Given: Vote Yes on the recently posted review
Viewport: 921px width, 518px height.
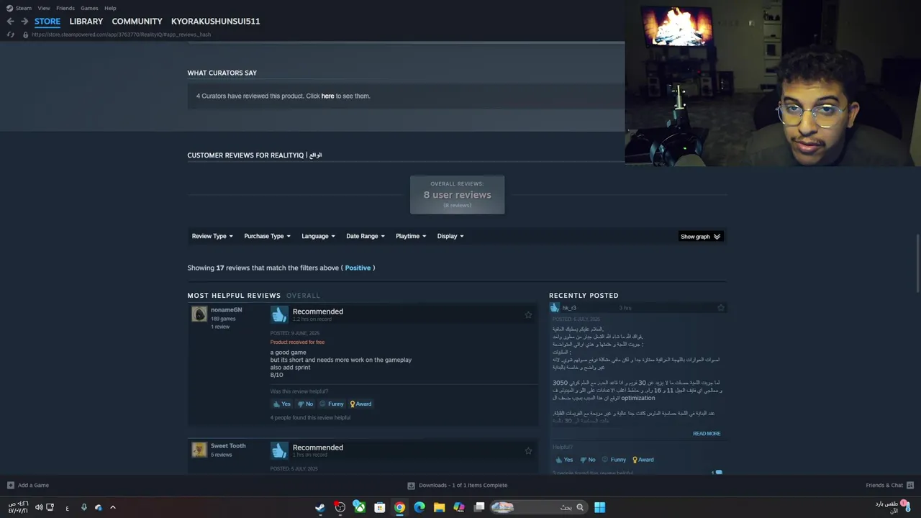Looking at the screenshot, I should [x=564, y=460].
